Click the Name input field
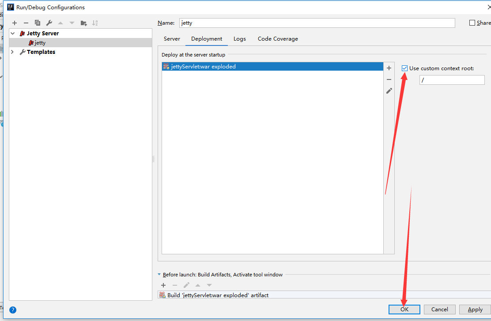This screenshot has height=321, width=491. (x=317, y=23)
